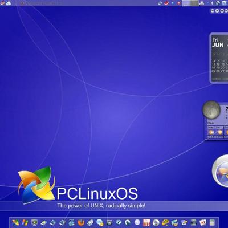
Task: Launch Firefox from the dock
Action: (x=81, y=222)
